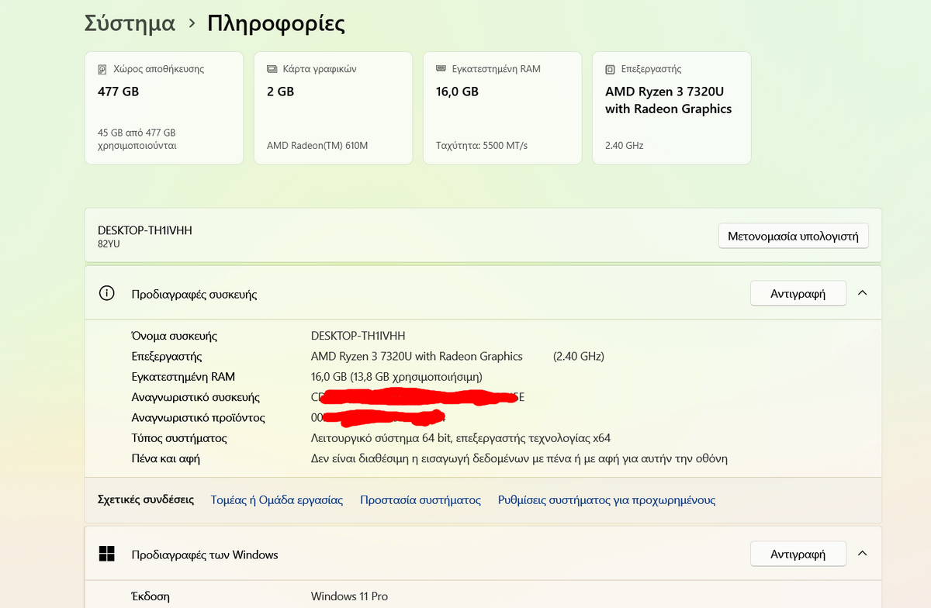Click the Windows logo beside Προδιαγραφές των Windows
This screenshot has width=931, height=608.
[x=107, y=554]
